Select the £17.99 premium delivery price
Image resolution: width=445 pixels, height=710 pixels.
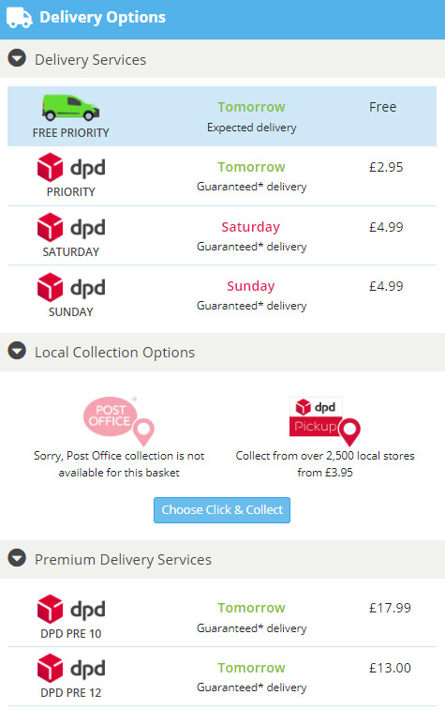coord(390,608)
